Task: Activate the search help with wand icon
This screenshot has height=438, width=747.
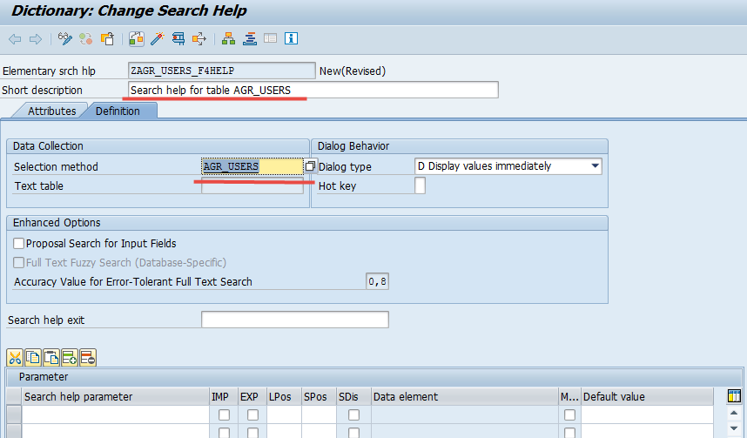Action: pos(158,38)
